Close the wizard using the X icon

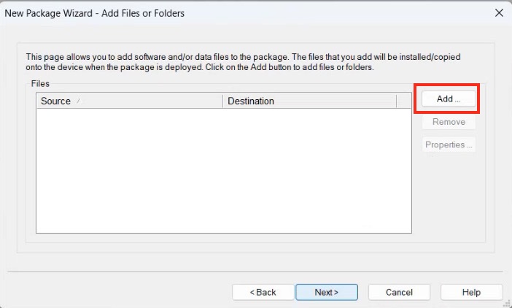[x=499, y=12]
